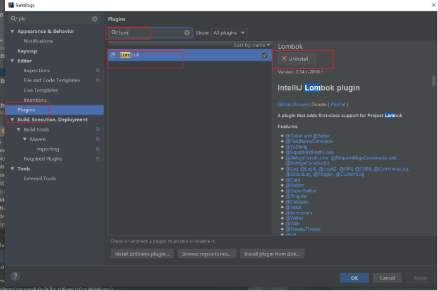Collapse the Editor section
The image size is (438, 291).
(12, 61)
